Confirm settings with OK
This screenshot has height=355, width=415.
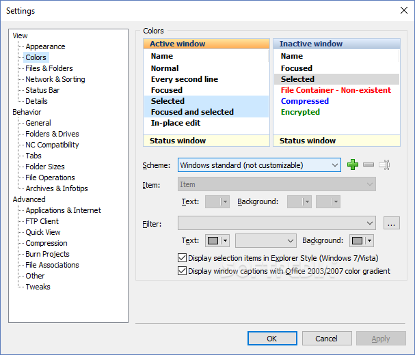point(272,339)
